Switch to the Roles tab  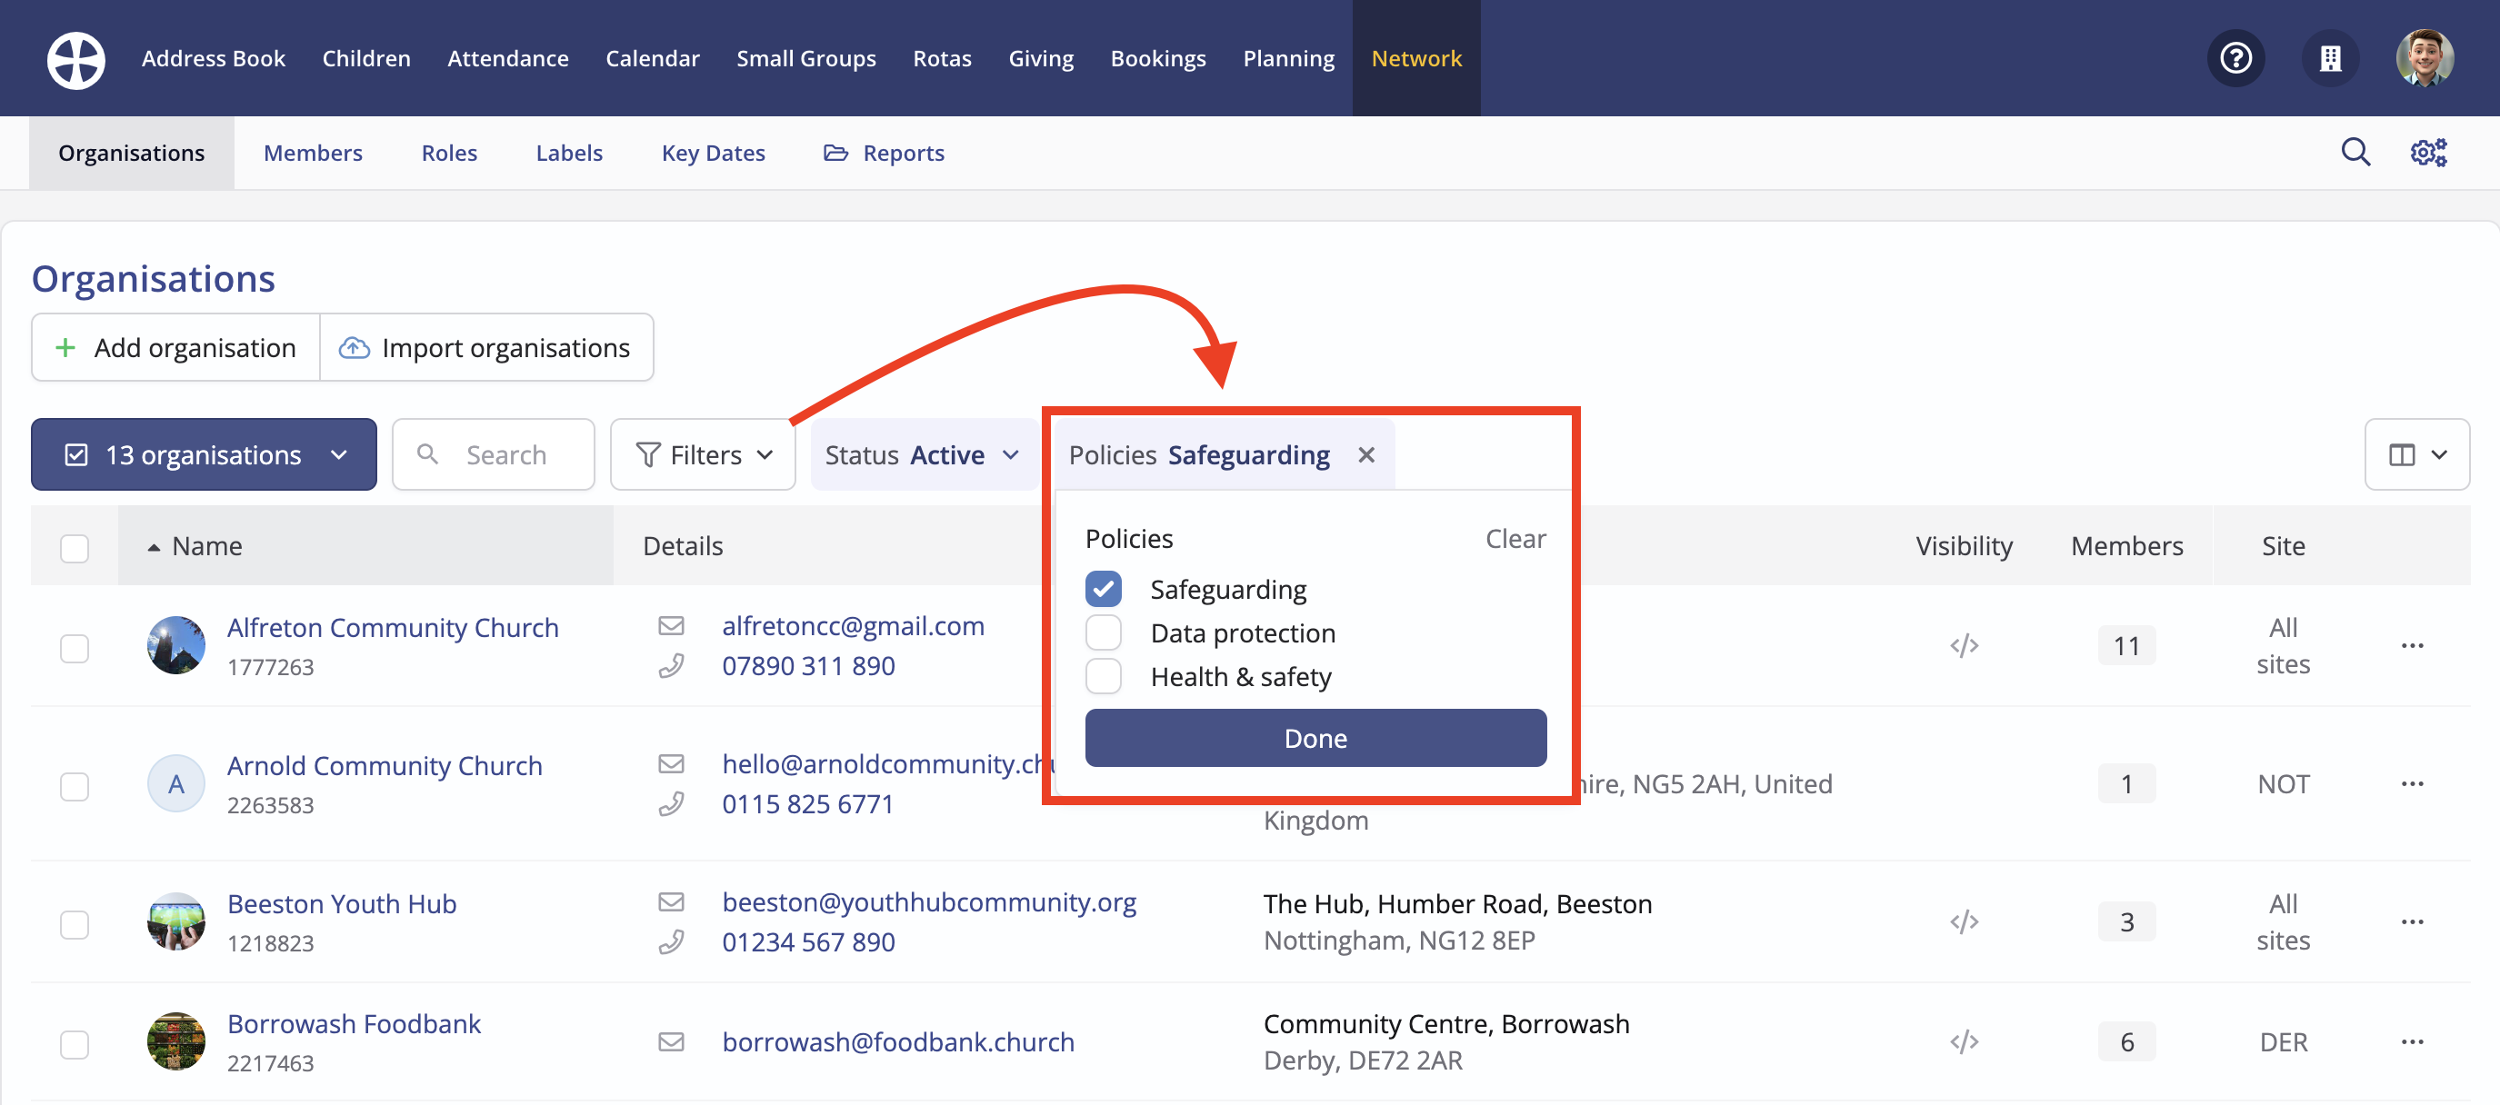click(448, 154)
